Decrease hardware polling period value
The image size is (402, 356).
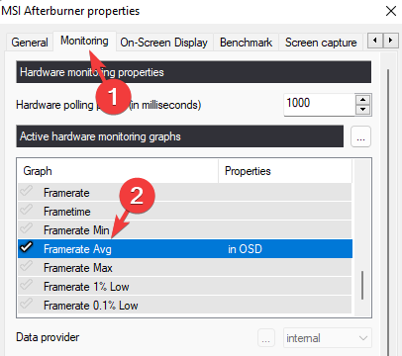363,110
